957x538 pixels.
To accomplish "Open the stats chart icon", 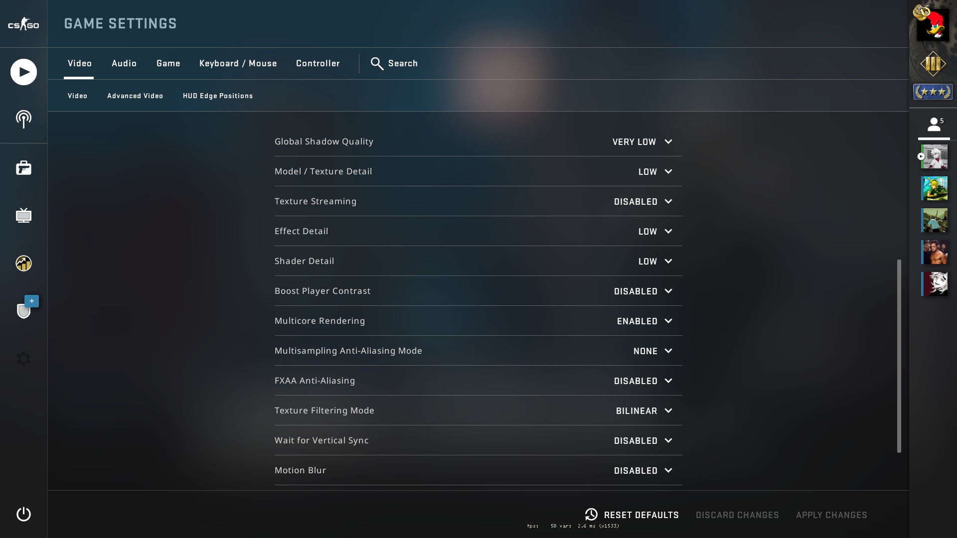I will (23, 263).
